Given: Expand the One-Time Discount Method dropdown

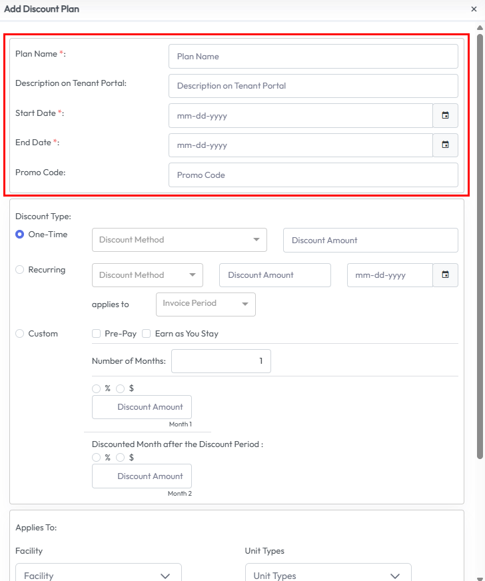Looking at the screenshot, I should [x=179, y=240].
